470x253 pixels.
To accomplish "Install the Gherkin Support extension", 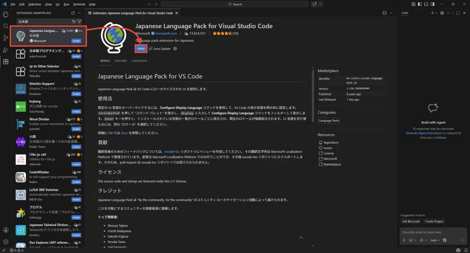I will click(76, 94).
